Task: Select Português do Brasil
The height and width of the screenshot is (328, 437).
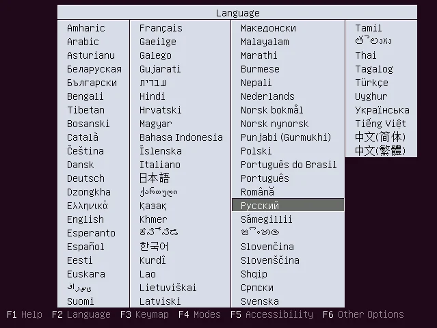Action: click(x=289, y=165)
